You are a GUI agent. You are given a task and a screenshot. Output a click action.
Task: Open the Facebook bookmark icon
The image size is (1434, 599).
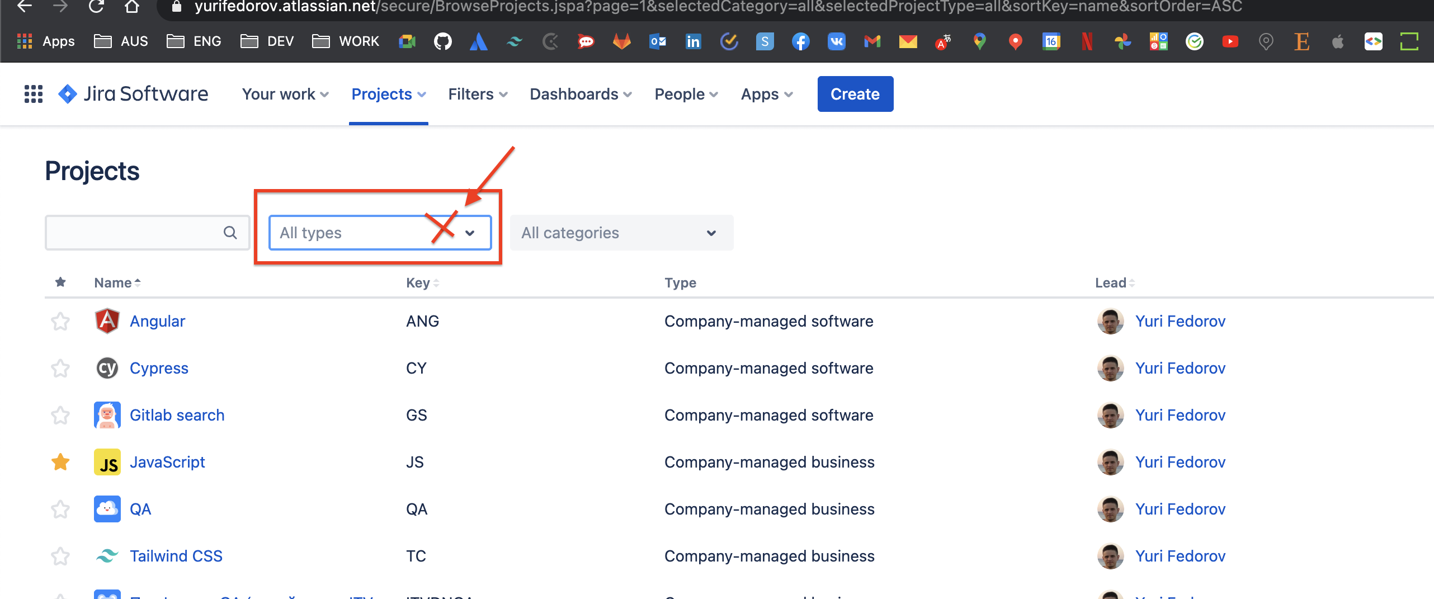tap(801, 41)
